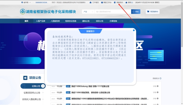Screen dimensions: 183x105
Task: Open the 省本级 region dropdown
Action: click(26, 2)
